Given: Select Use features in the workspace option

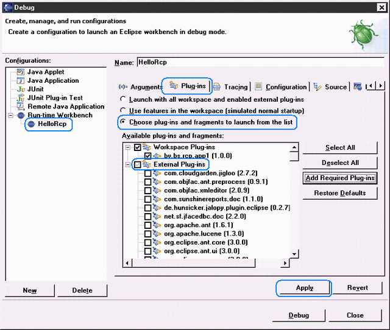Looking at the screenshot, I should point(123,110).
